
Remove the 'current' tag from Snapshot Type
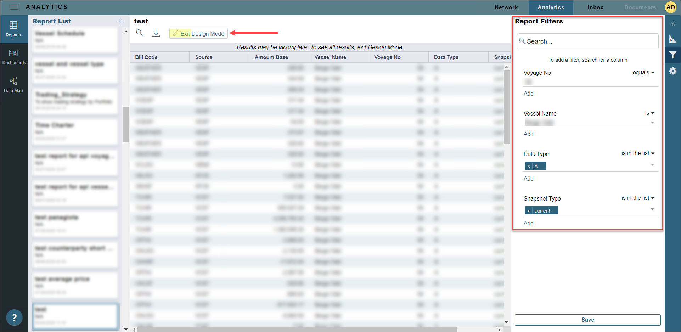coord(529,211)
